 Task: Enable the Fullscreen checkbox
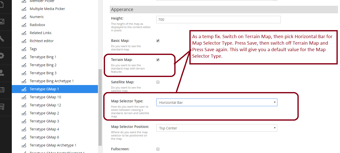158,149
